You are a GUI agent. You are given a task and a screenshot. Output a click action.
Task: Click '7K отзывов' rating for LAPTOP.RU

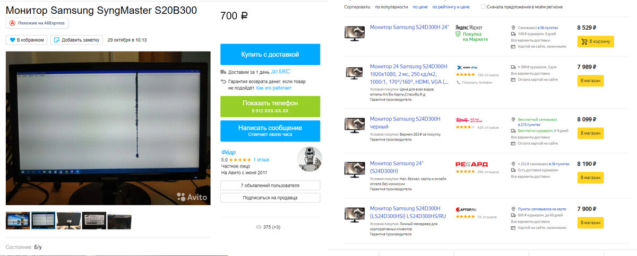pos(487,217)
